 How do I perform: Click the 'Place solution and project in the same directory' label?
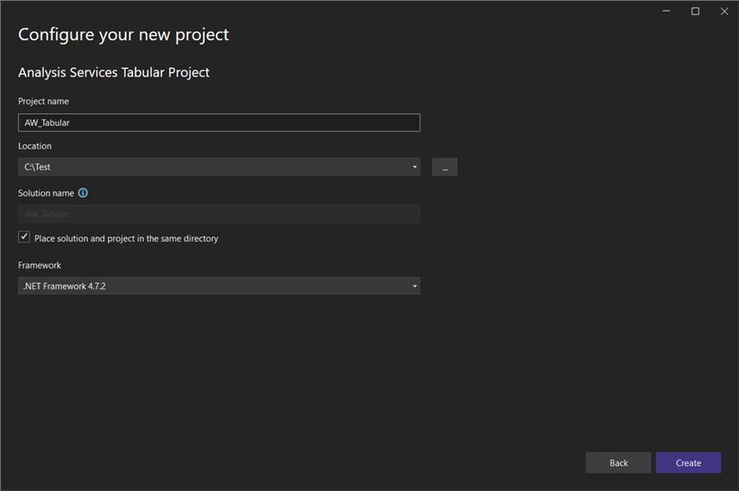[x=126, y=238]
